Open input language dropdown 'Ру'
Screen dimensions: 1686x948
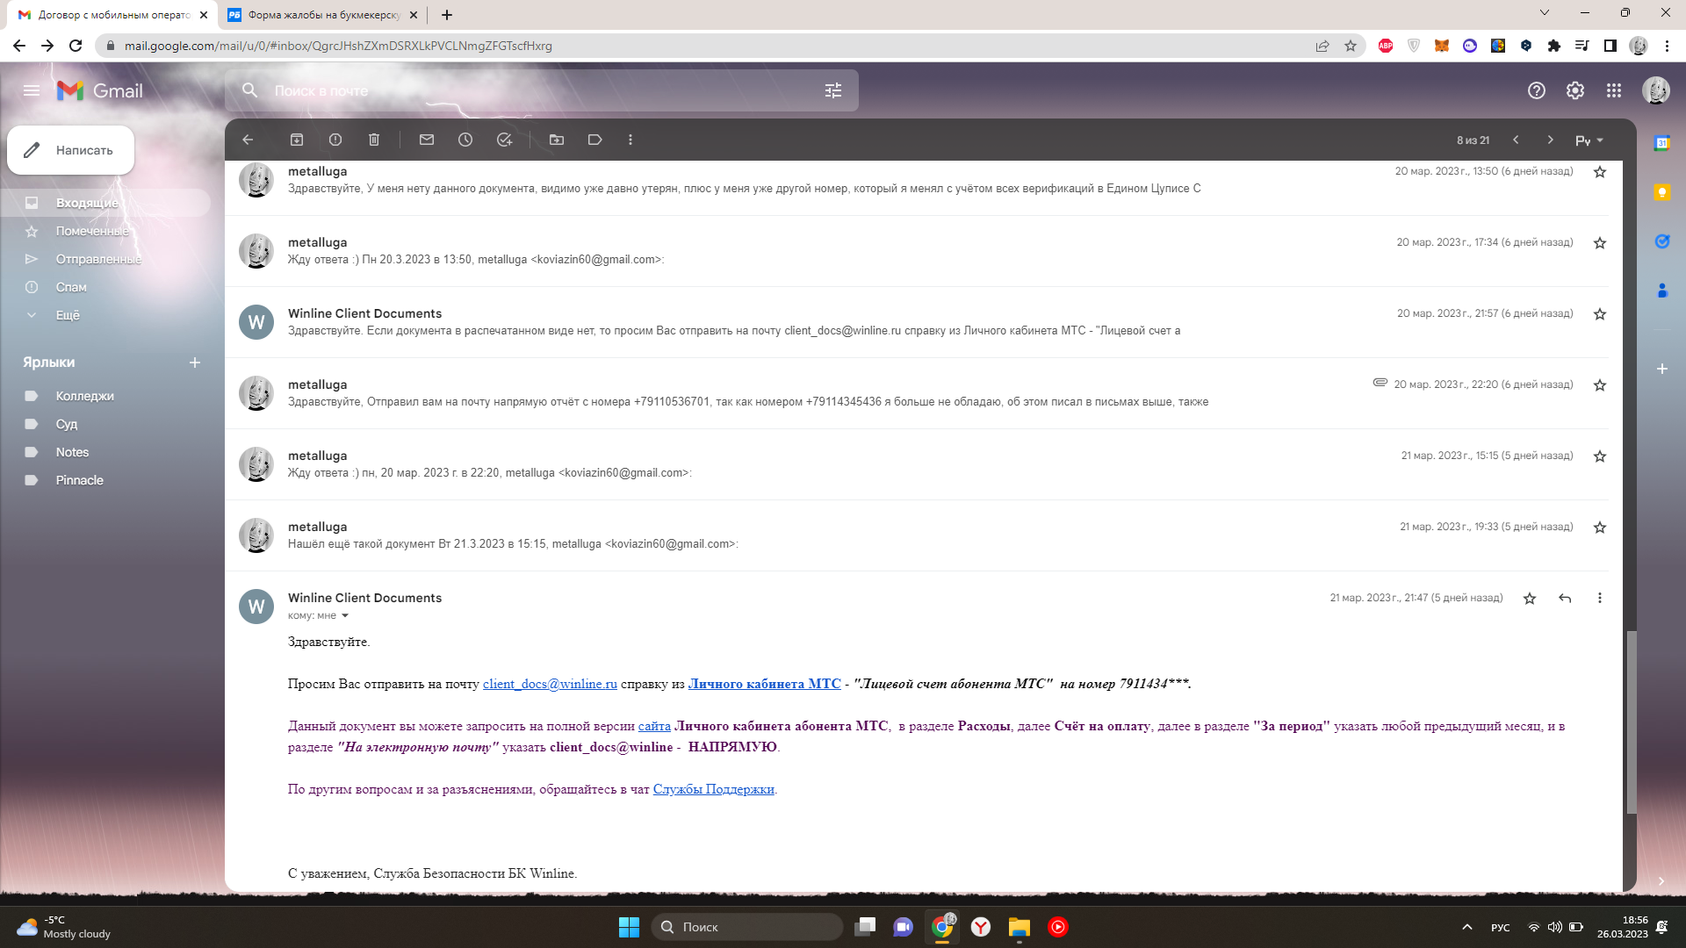1589,140
